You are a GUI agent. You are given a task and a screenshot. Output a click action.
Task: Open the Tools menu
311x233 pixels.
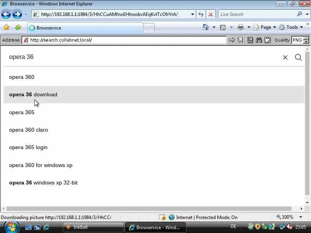(291, 27)
